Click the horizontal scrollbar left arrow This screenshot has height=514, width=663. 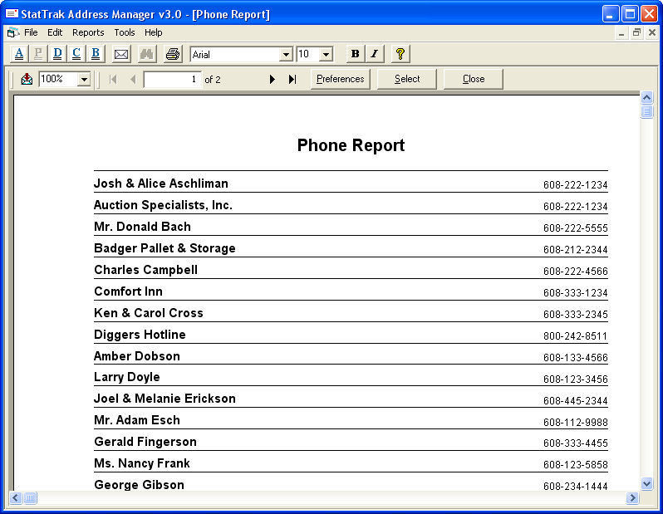pos(16,498)
